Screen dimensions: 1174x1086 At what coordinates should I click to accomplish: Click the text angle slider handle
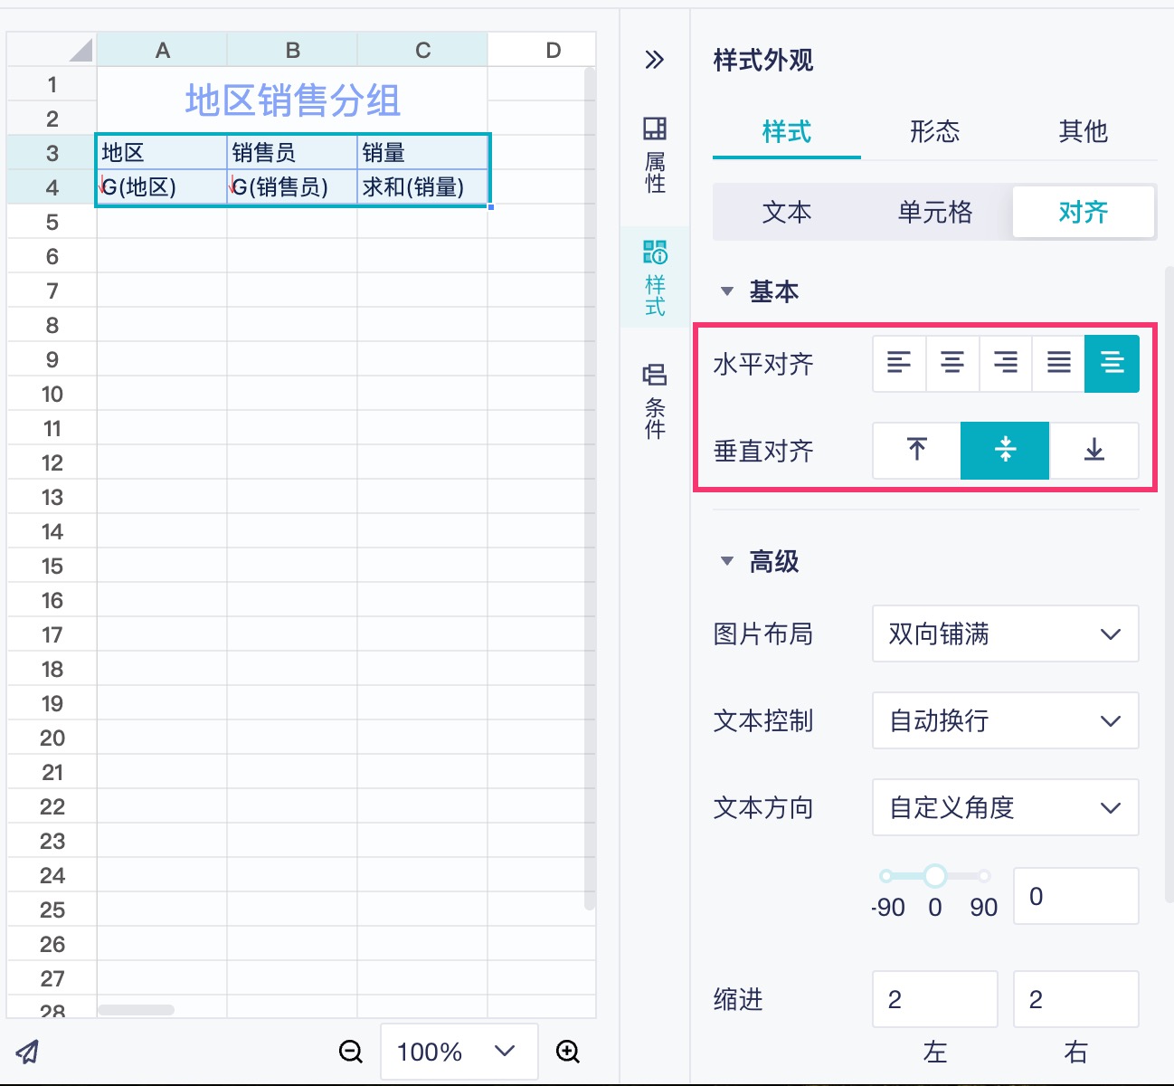tap(935, 875)
